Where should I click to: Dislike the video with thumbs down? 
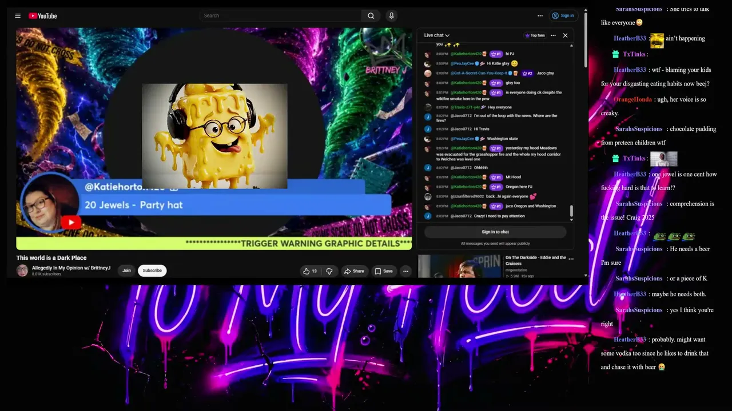[329, 271]
